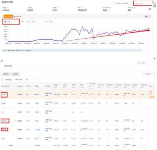Open the plan name link in the sixth row
This screenshot has height=150, width=157.
point(3,139)
